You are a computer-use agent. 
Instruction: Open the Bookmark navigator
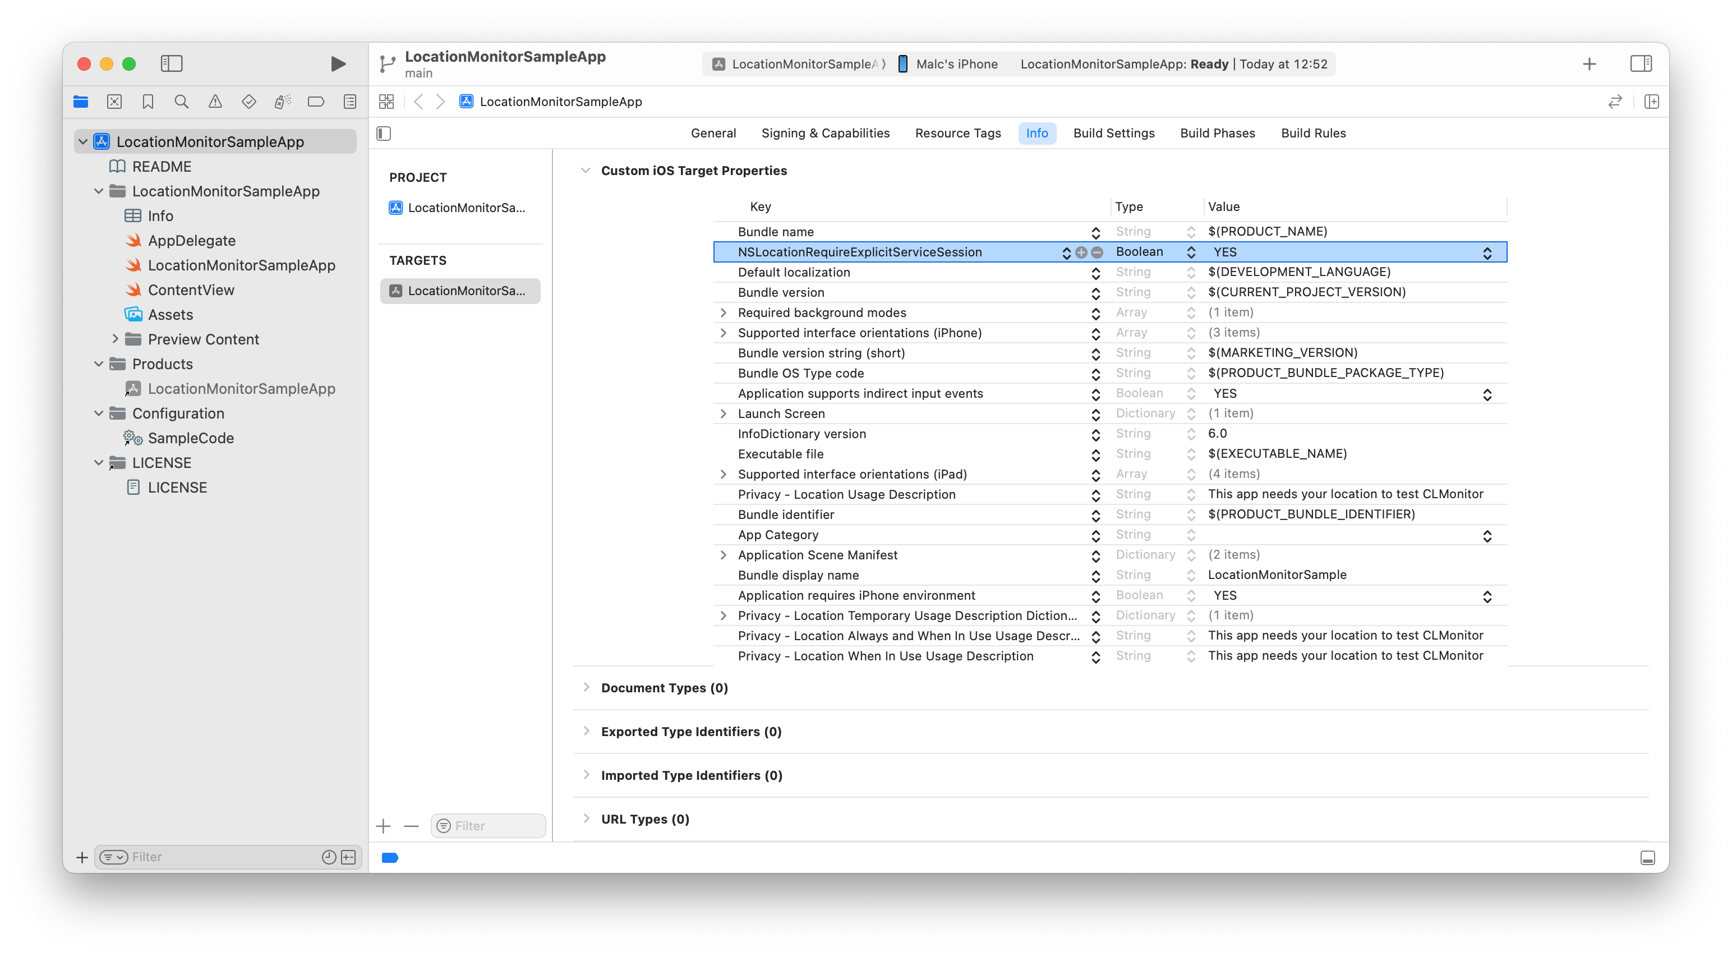148,102
